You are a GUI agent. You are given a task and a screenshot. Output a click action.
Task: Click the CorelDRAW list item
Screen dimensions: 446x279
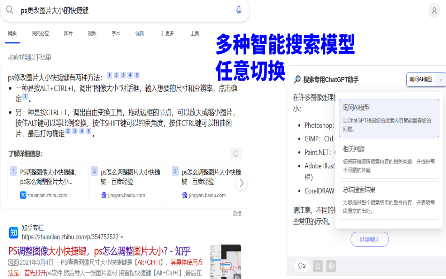(320, 191)
